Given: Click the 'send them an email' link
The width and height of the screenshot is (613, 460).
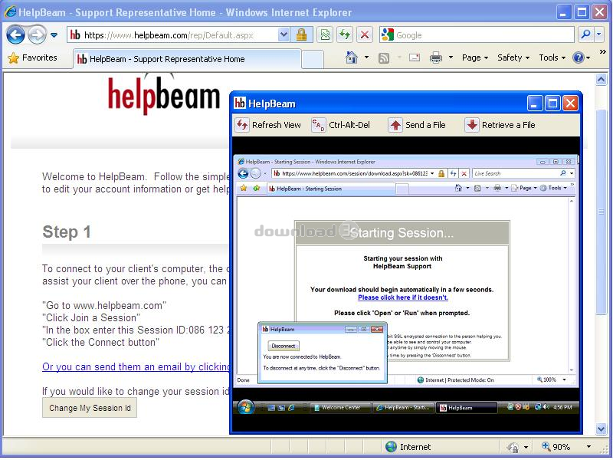Looking at the screenshot, I should tap(136, 367).
